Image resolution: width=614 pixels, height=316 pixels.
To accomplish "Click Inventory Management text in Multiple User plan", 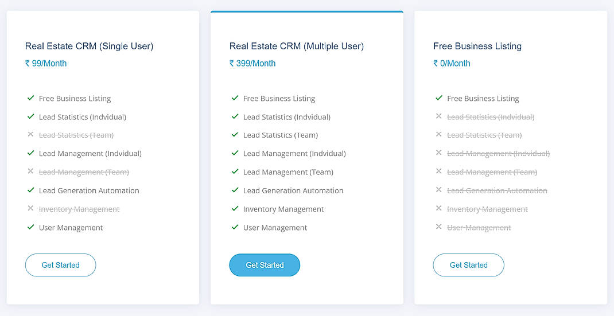I will [283, 209].
